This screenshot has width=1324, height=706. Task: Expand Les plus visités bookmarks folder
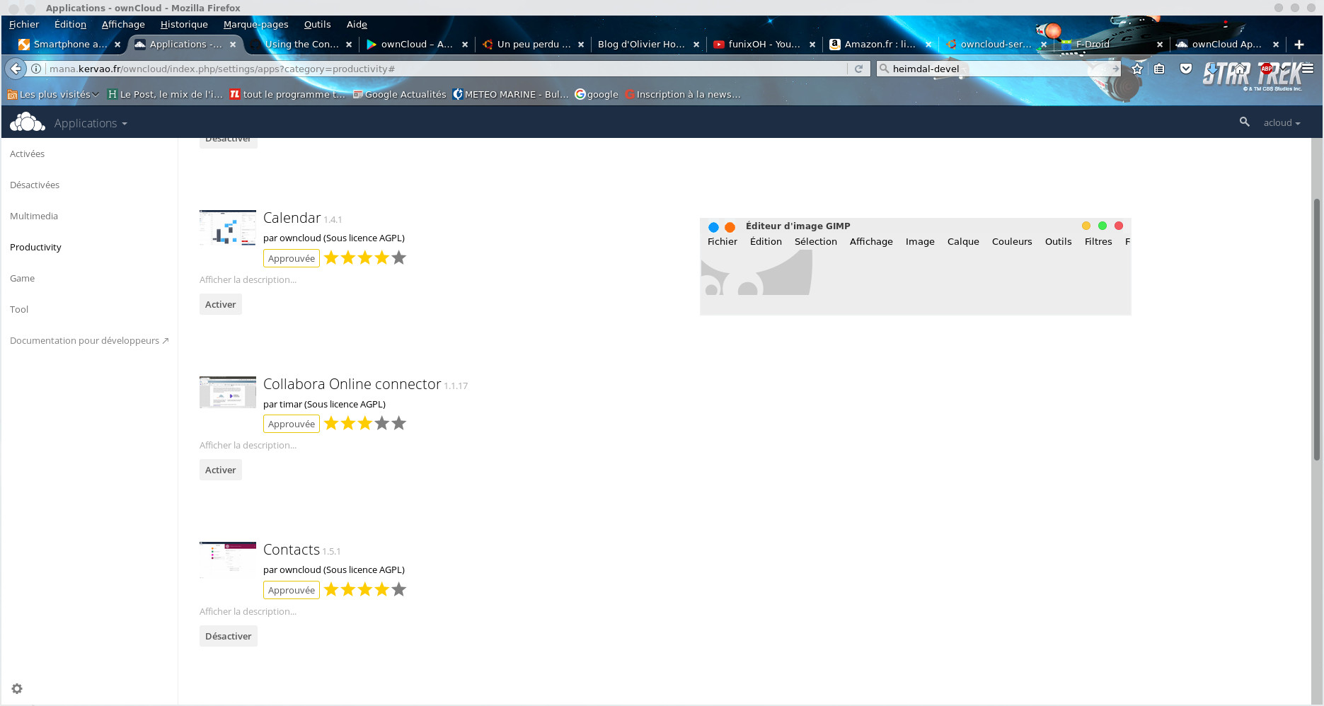pos(54,94)
